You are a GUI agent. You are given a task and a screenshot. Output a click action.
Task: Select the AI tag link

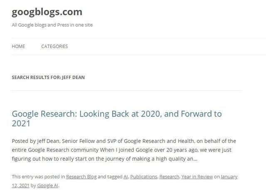point(126,177)
